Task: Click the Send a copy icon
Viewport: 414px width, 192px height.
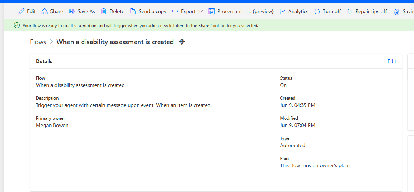Action: [x=133, y=11]
